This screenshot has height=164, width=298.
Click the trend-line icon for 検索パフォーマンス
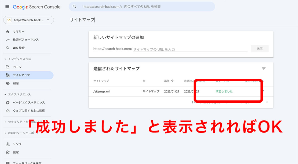point(8,40)
